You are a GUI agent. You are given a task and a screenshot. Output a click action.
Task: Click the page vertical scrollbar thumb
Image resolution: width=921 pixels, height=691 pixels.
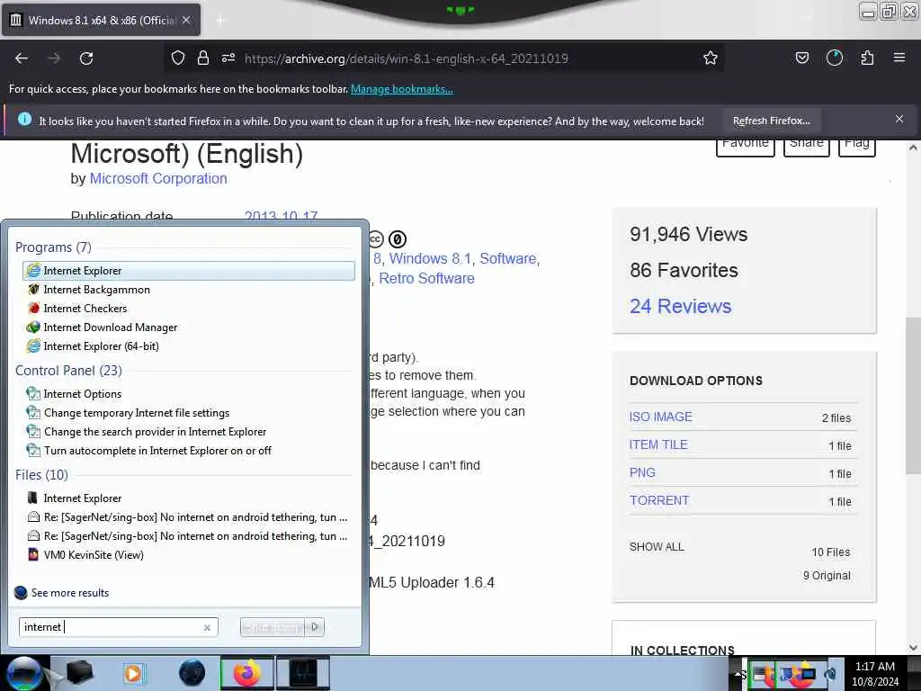click(x=912, y=395)
